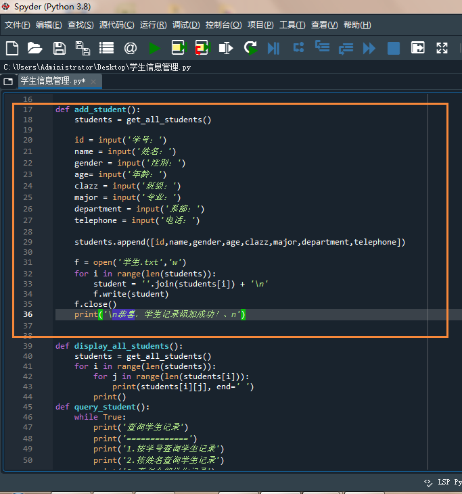462x494 pixels.
Task: Click on 'f.close()' line 35
Action: click(95, 304)
